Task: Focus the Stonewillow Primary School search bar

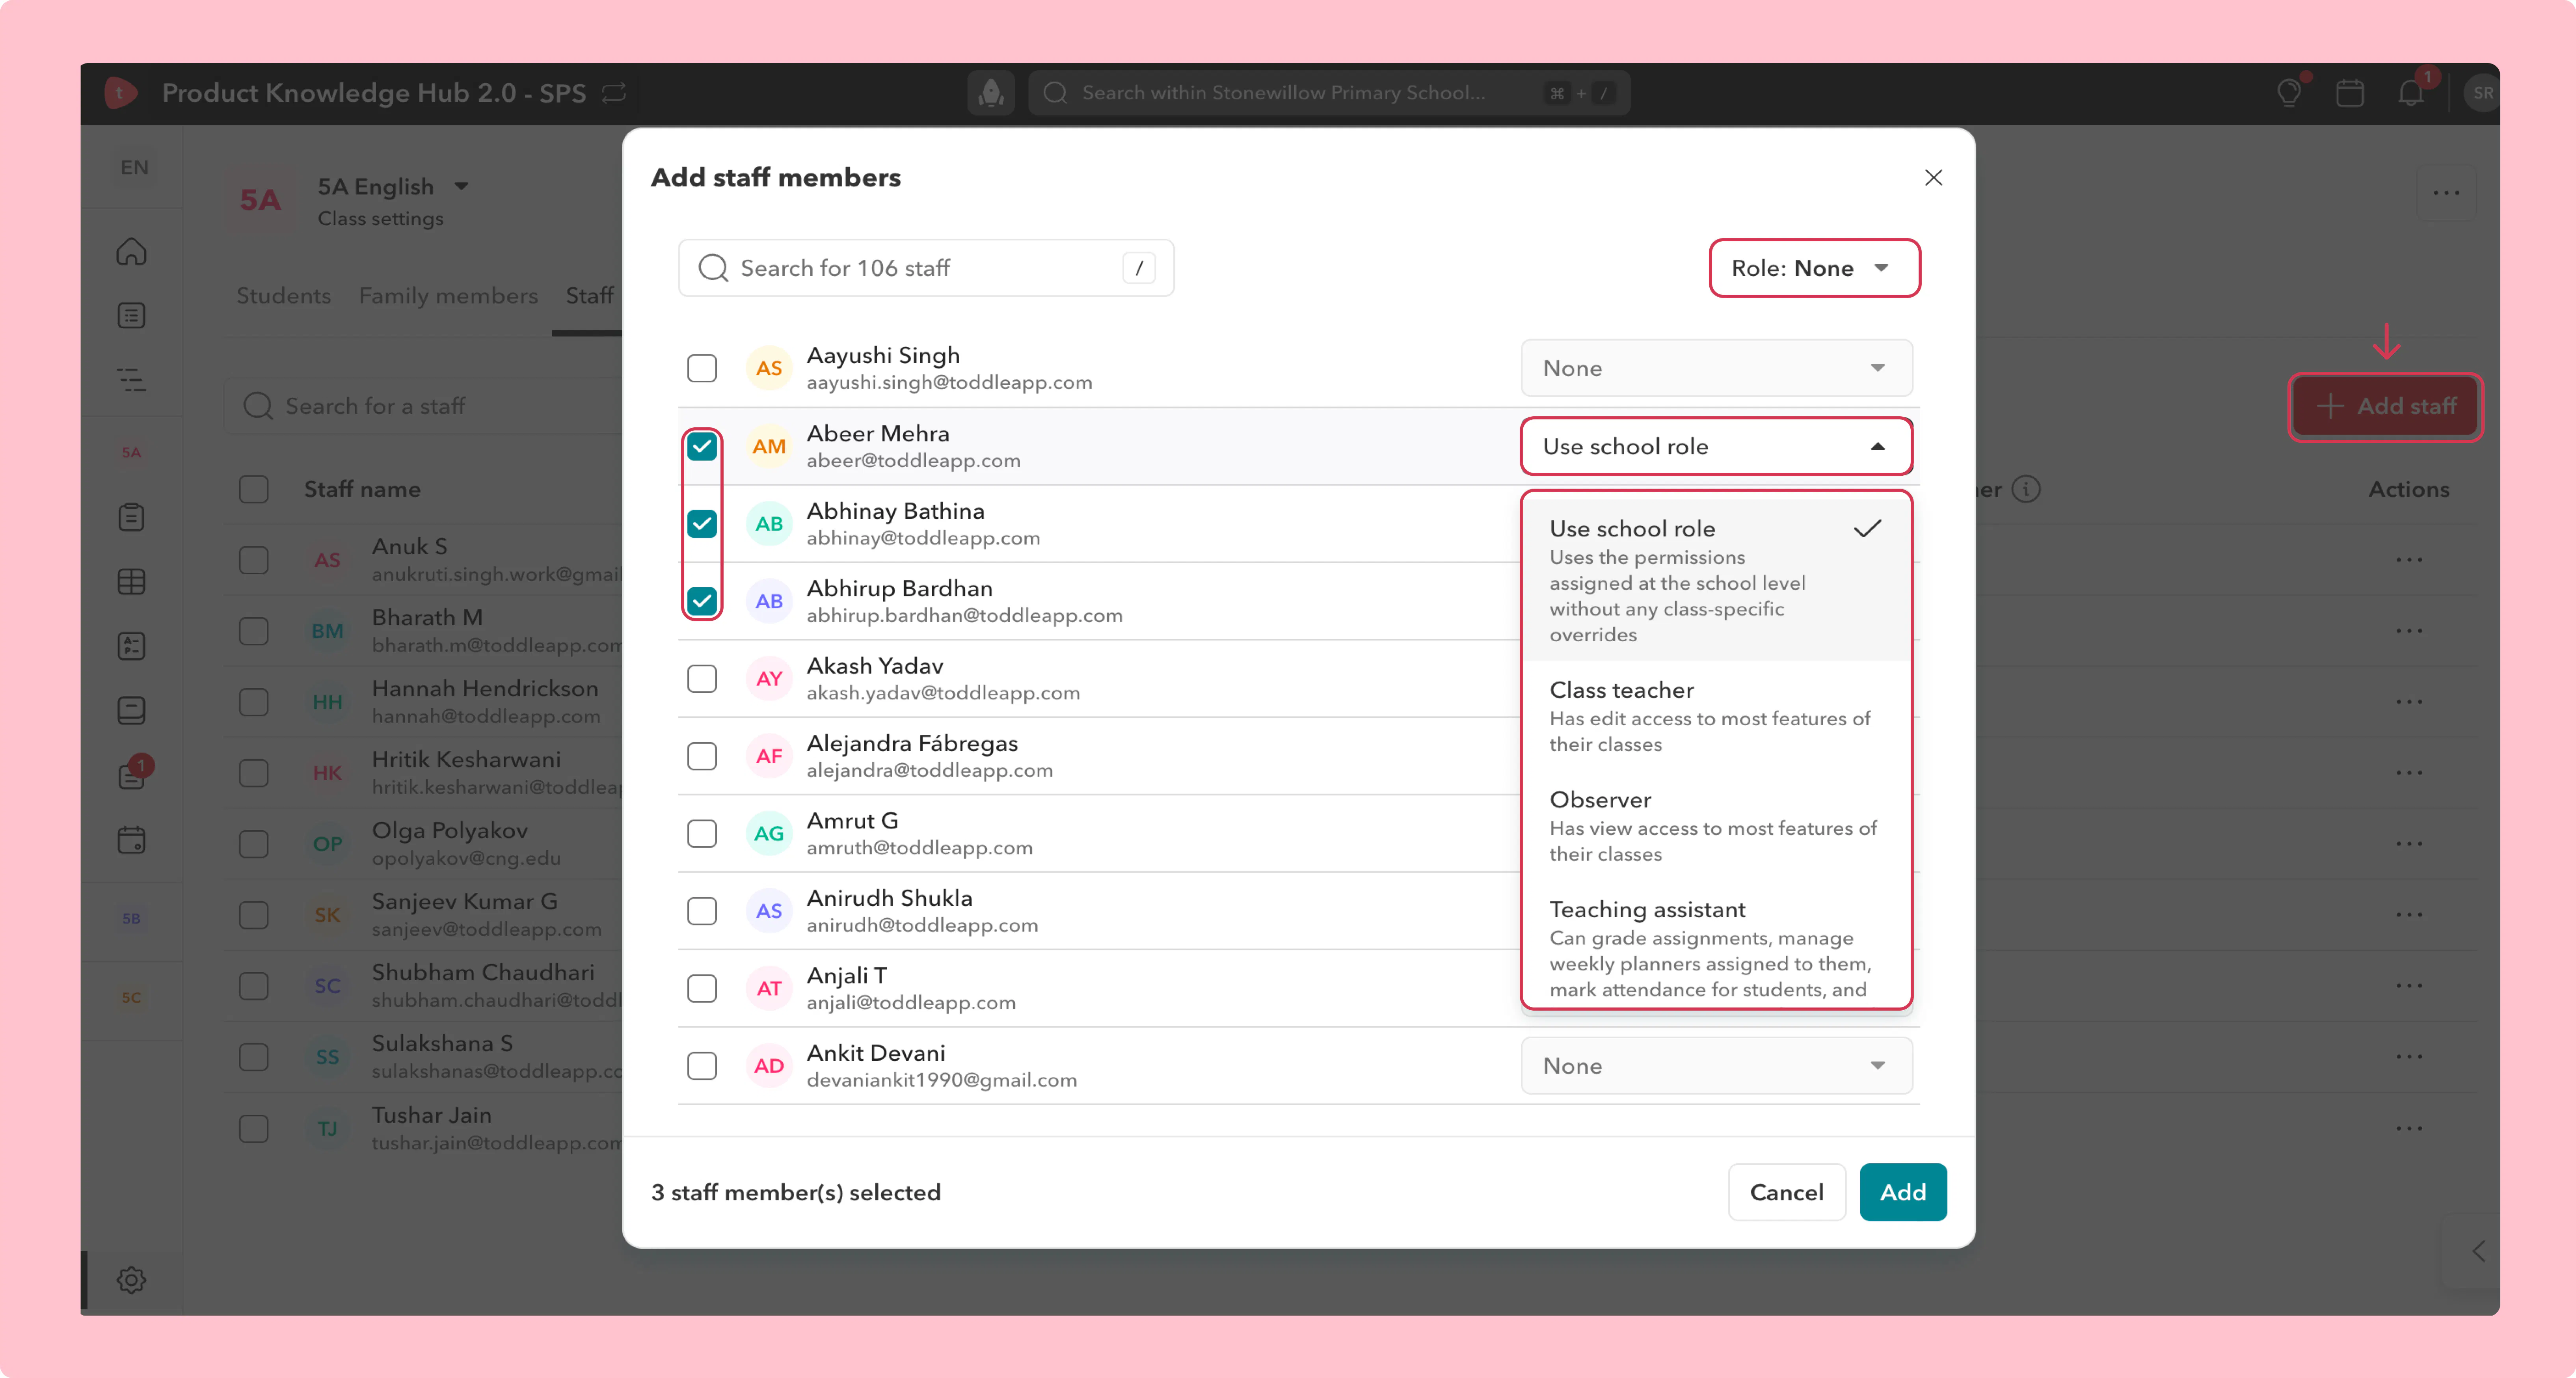Action: pos(1329,93)
